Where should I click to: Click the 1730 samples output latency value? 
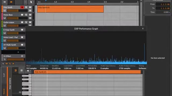pyautogui.click(x=124, y=68)
